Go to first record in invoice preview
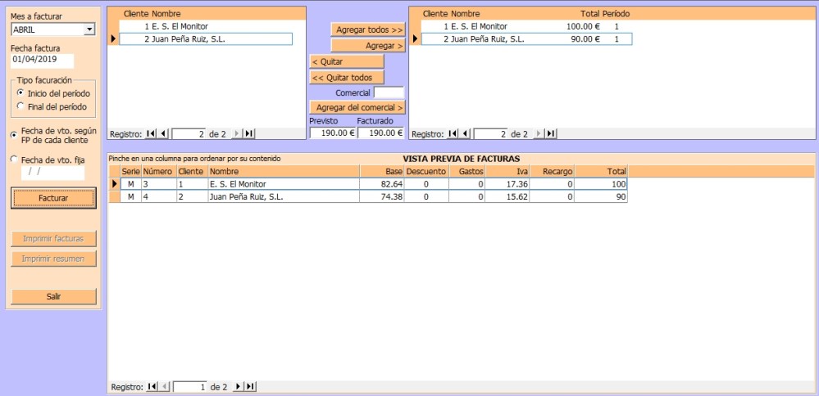Viewport: 819px width, 396px height. coord(151,386)
